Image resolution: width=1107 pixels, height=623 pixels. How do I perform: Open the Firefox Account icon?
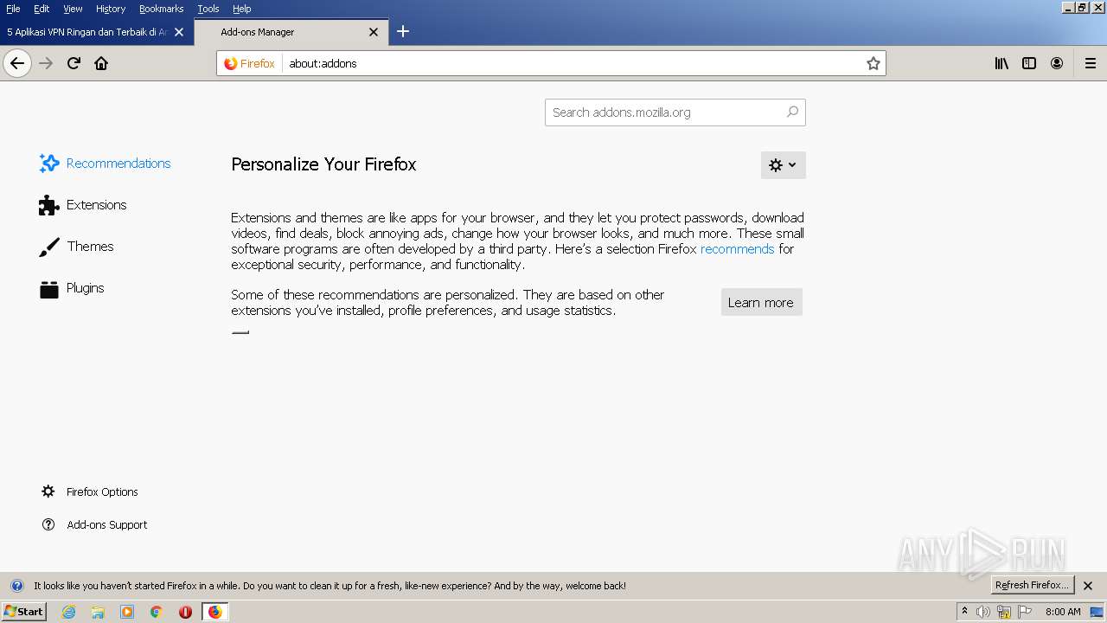[1057, 63]
